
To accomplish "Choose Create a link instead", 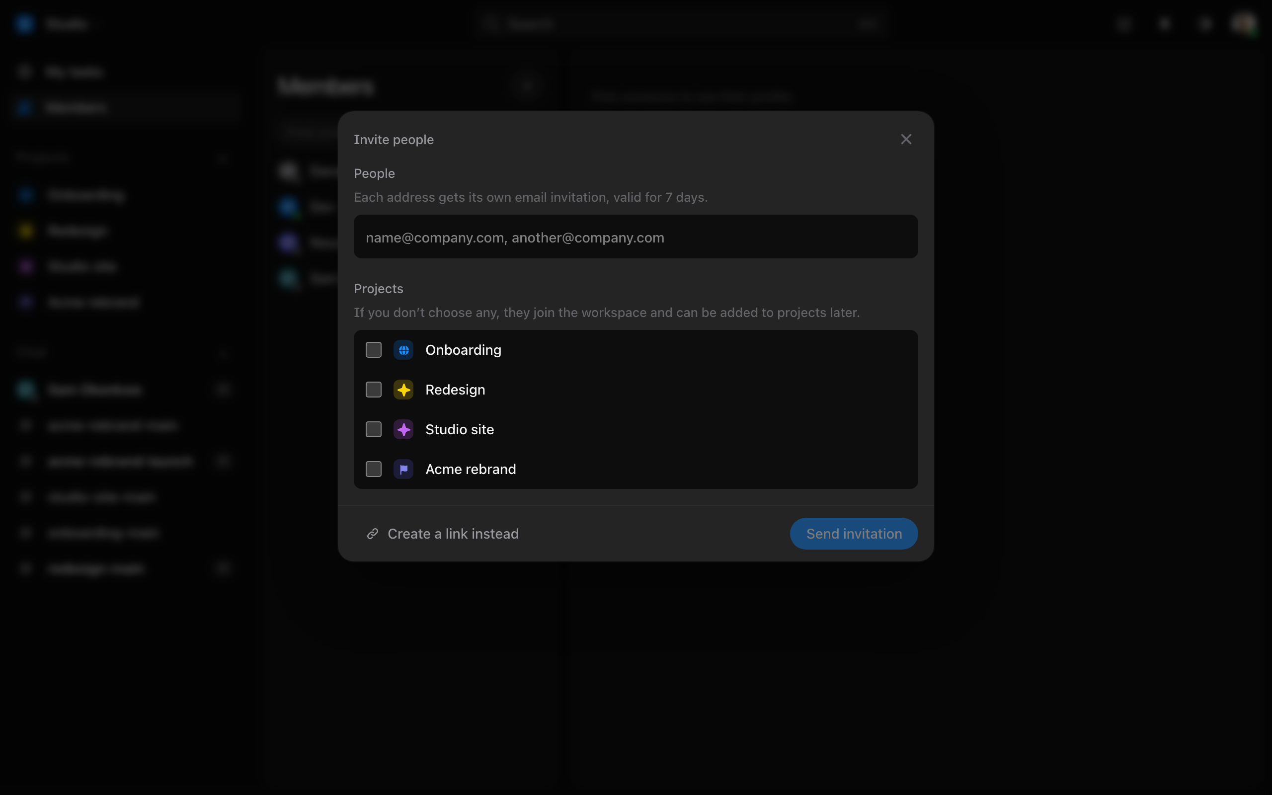I will click(x=442, y=534).
